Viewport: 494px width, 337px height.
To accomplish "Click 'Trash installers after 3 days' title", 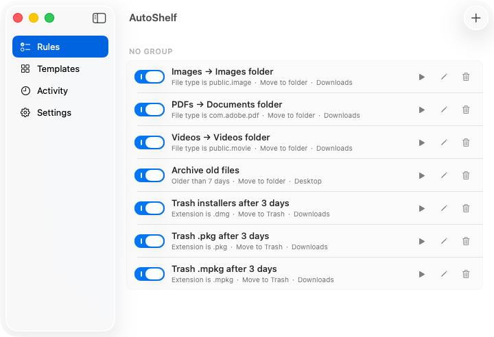I will (x=231, y=203).
